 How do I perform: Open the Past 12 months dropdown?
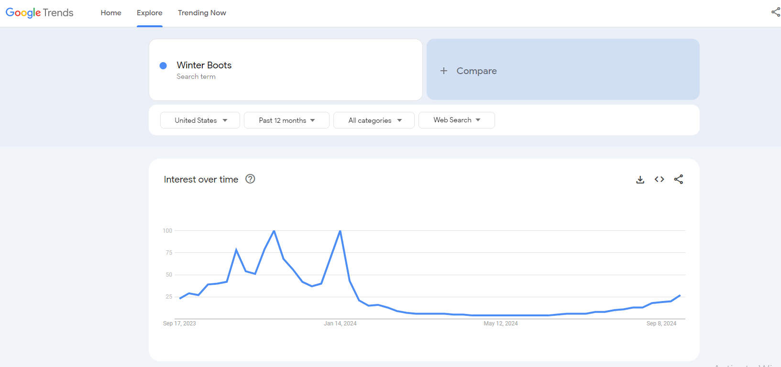click(286, 120)
